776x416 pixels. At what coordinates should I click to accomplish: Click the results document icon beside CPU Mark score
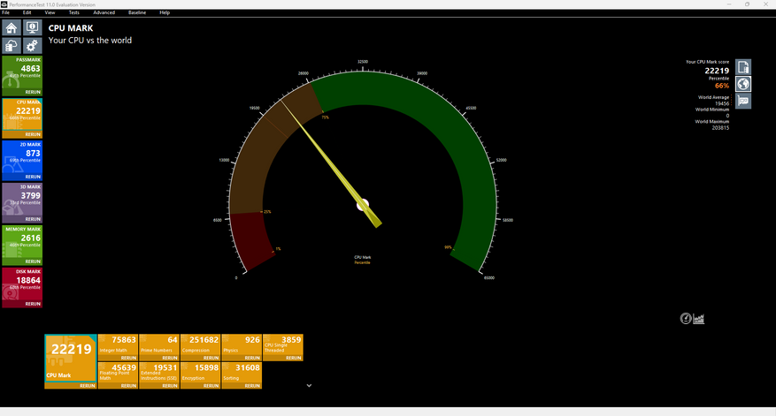(x=743, y=67)
